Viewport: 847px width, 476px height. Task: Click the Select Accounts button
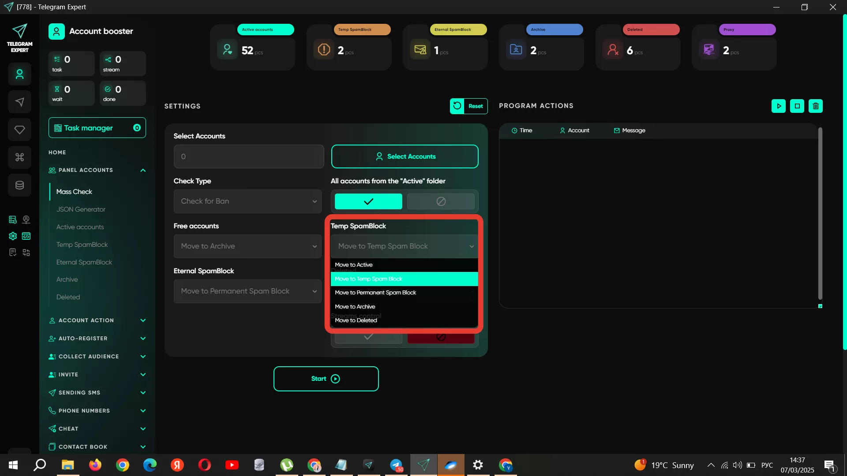click(405, 156)
